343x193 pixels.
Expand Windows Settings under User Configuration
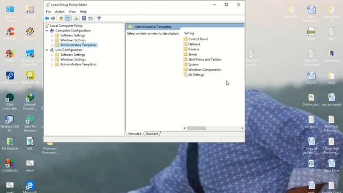point(52,60)
